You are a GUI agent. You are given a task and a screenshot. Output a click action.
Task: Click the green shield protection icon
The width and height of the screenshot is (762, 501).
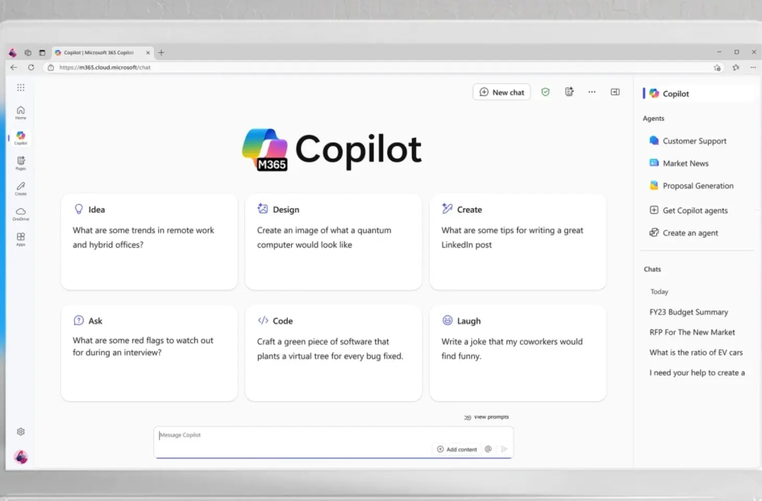(545, 92)
